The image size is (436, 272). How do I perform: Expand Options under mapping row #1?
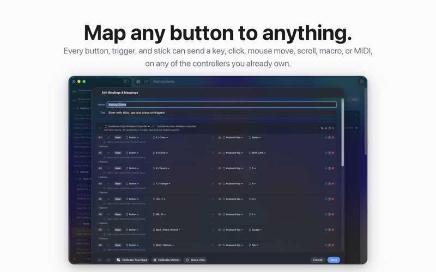point(103,146)
